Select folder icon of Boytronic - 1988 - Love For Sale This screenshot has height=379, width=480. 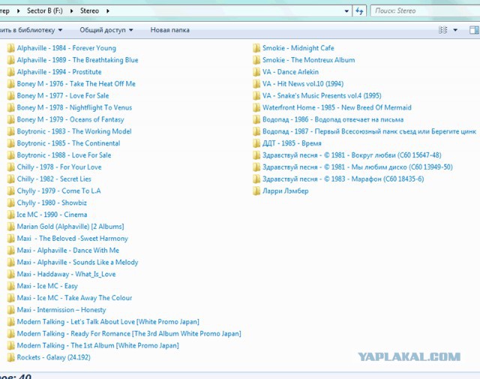pyautogui.click(x=10, y=155)
